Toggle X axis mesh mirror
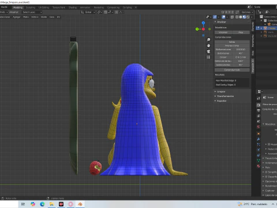The height and width of the screenshot is (208, 277). click(x=226, y=12)
